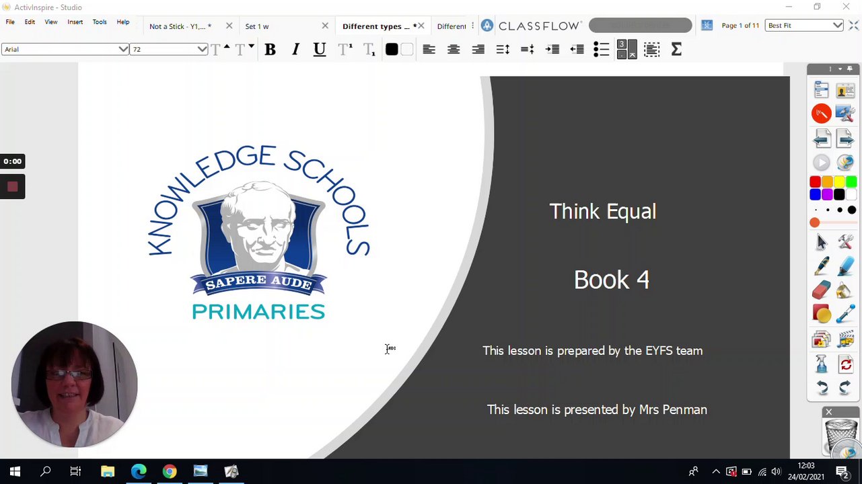Pick the black text color swatch
This screenshot has width=862, height=484.
point(392,50)
